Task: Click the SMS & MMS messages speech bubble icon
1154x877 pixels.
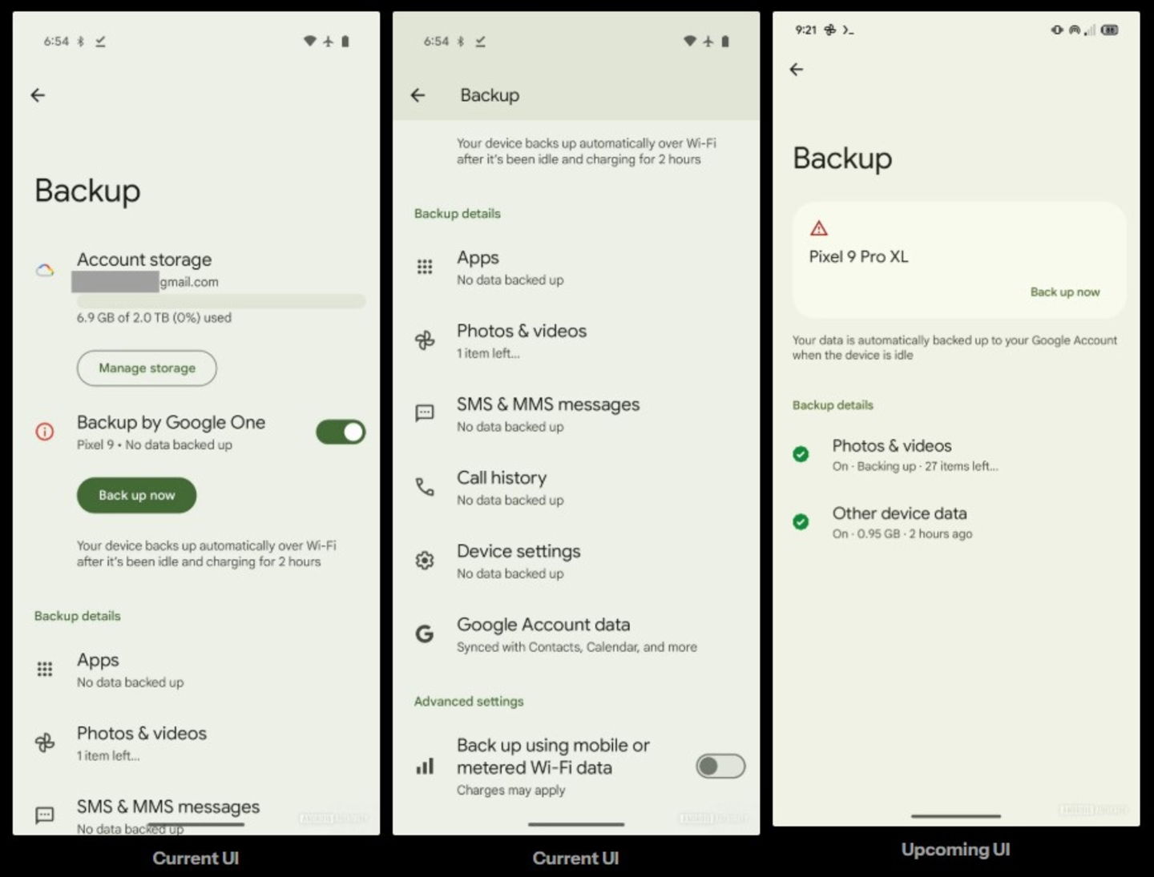Action: click(x=425, y=413)
